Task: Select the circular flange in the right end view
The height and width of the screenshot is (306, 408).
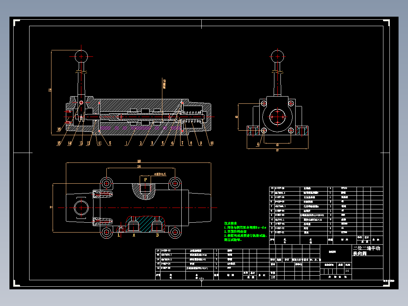Action: [278, 117]
